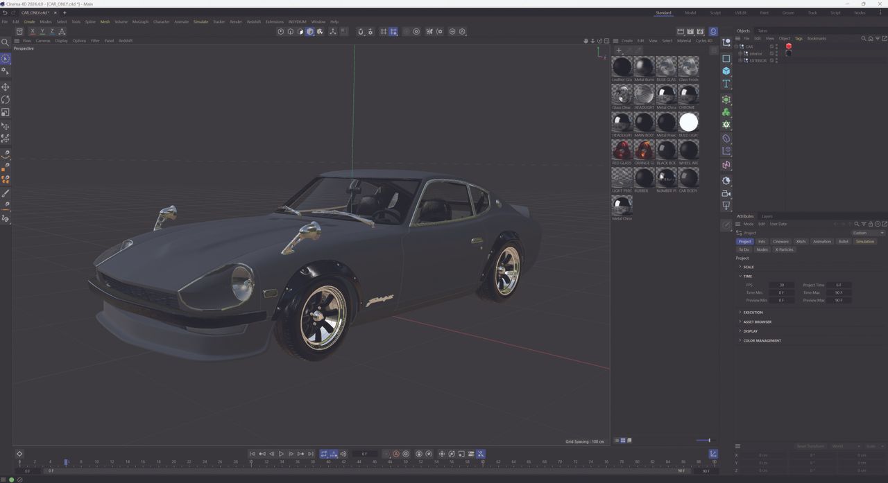
Task: Click the Object Manager home path icon
Action: [869, 39]
